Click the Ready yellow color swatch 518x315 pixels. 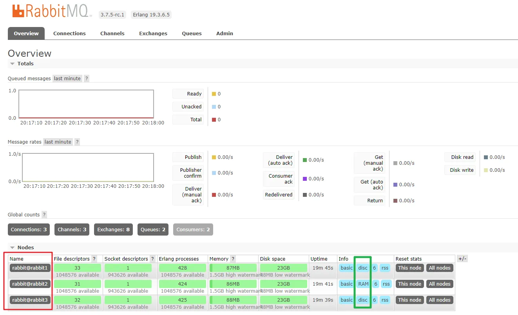214,94
